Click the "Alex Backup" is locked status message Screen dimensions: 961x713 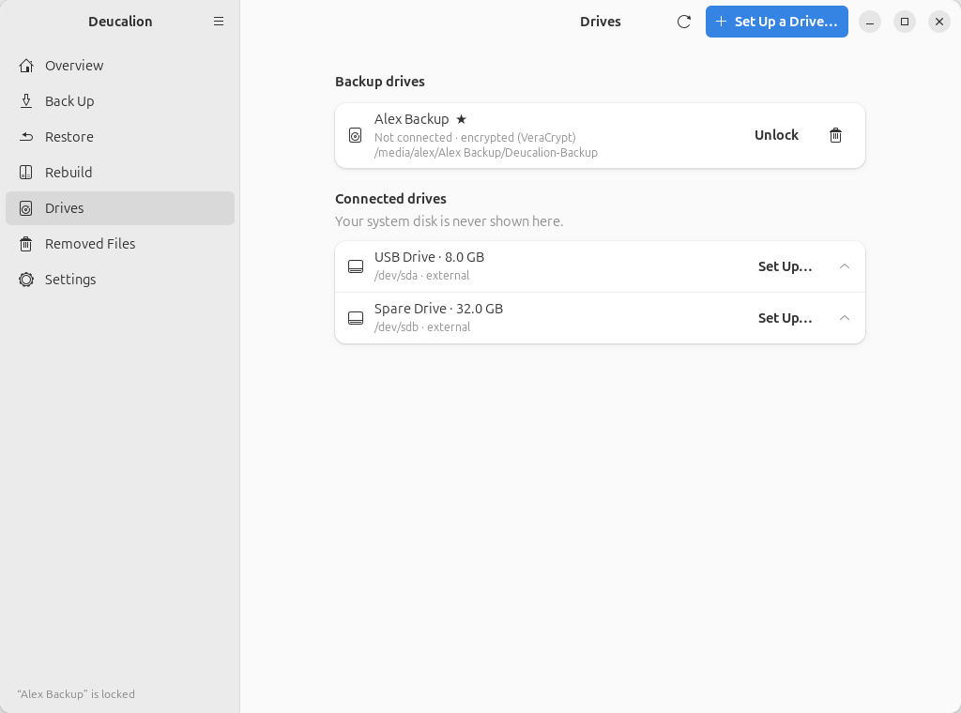pyautogui.click(x=76, y=694)
